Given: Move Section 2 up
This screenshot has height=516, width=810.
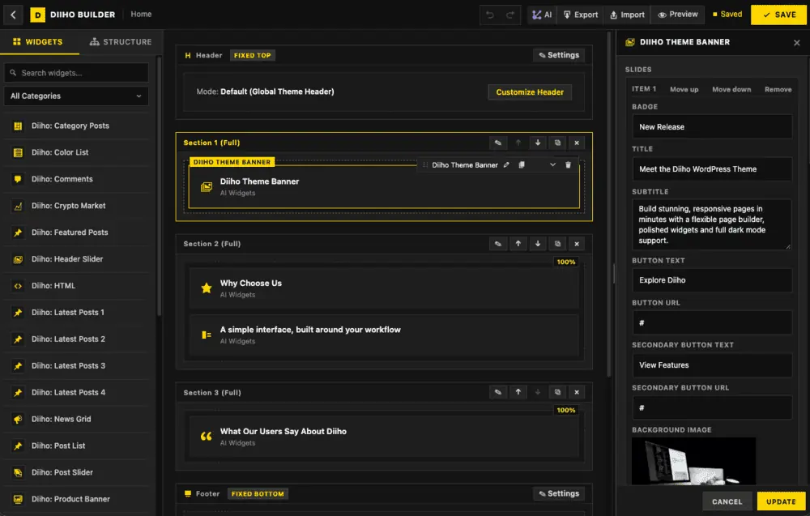Looking at the screenshot, I should (x=518, y=244).
